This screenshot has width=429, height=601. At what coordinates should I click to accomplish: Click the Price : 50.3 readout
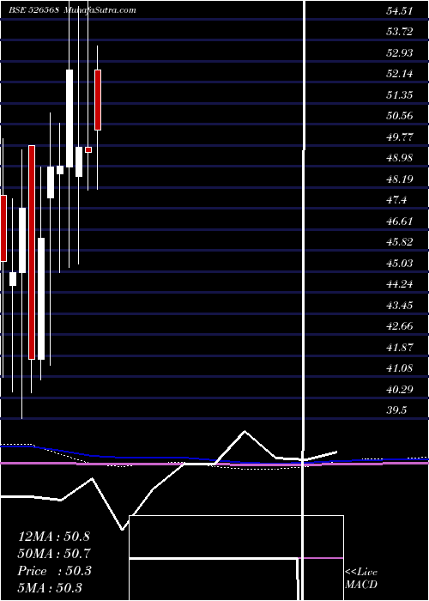[x=55, y=571]
